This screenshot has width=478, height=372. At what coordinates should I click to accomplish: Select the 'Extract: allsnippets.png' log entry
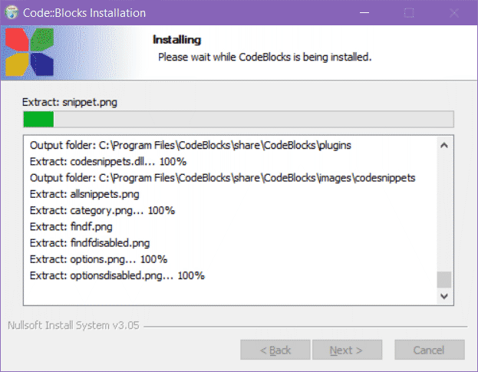(85, 194)
